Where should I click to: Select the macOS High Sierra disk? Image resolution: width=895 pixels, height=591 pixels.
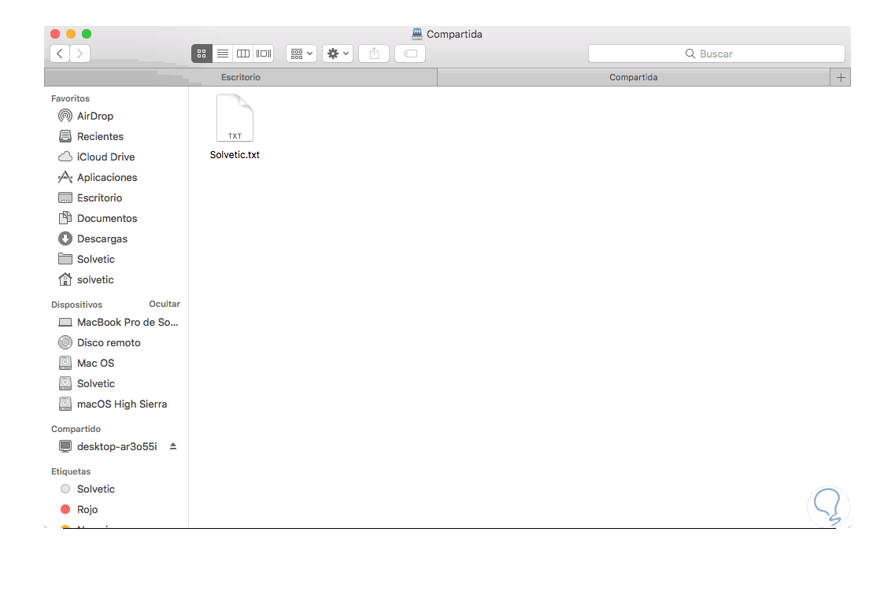(x=113, y=404)
